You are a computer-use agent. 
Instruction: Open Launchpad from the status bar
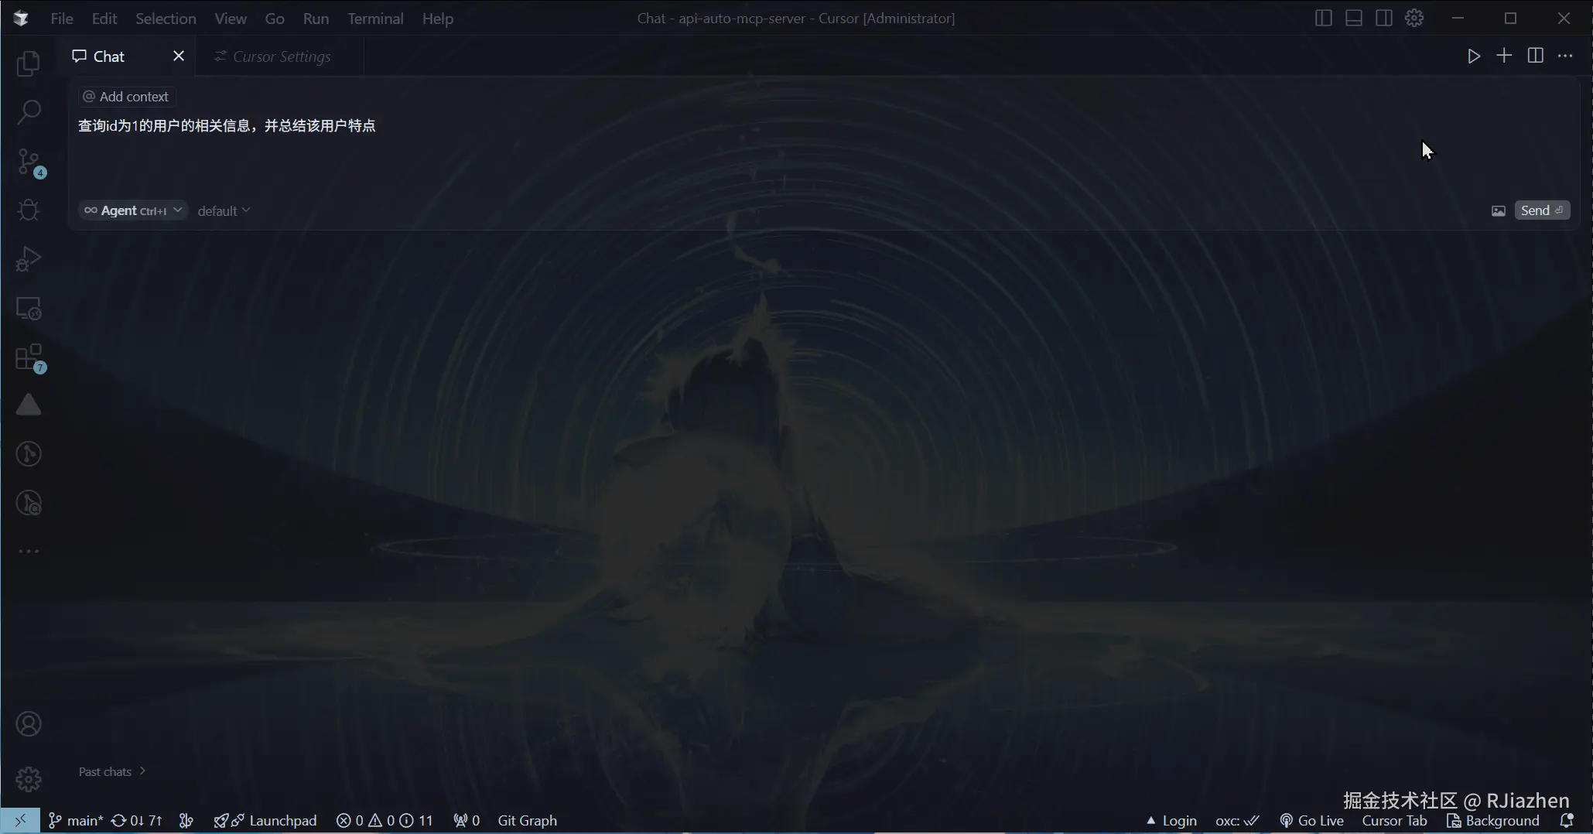click(265, 821)
